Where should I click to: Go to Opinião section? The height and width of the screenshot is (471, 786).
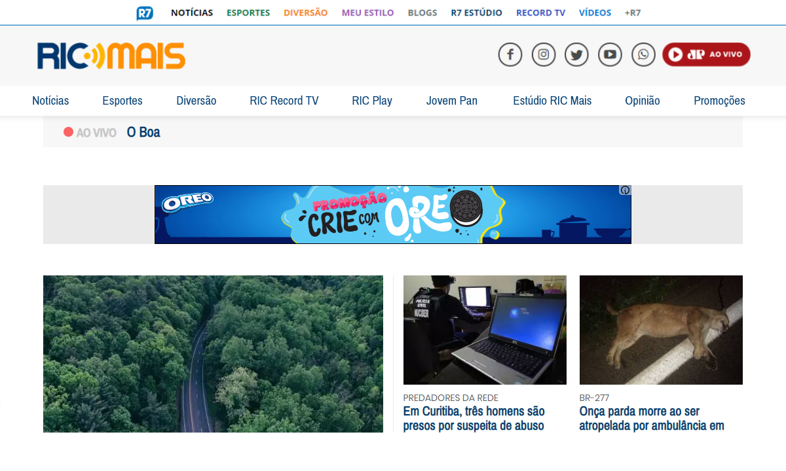coord(643,101)
